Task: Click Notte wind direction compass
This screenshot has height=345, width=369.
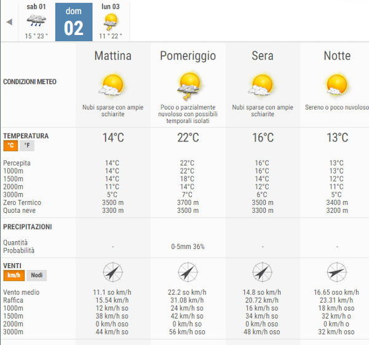Action: pyautogui.click(x=337, y=272)
